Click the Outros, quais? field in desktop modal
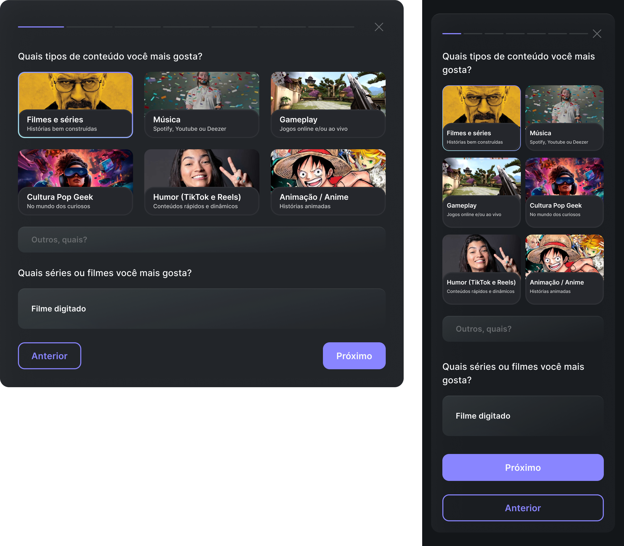This screenshot has height=546, width=624. [202, 240]
